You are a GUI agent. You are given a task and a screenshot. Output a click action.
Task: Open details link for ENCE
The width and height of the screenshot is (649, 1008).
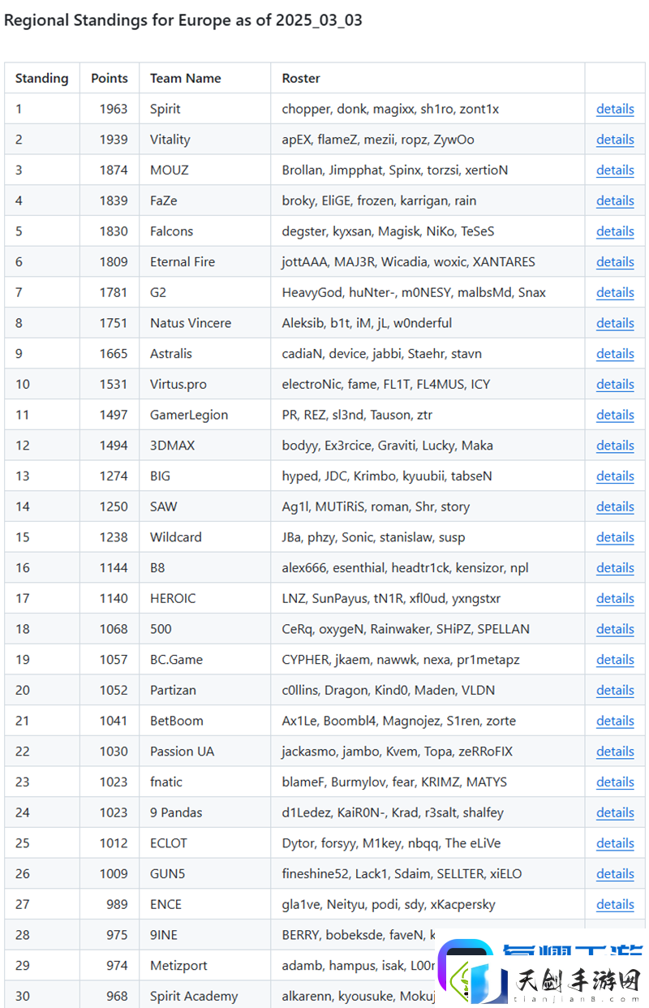point(615,904)
